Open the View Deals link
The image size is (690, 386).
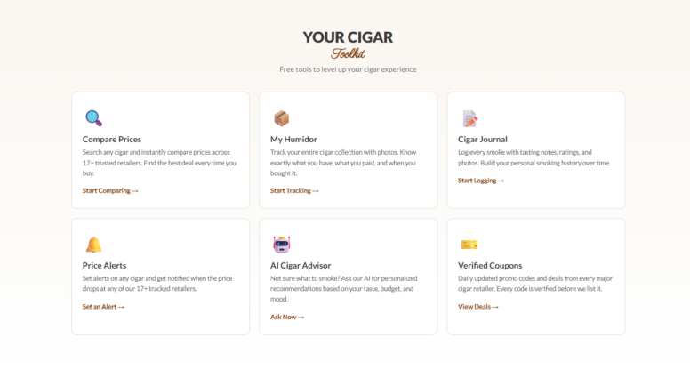(478, 307)
